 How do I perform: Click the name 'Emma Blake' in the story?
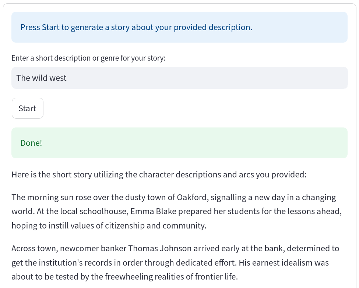154,212
